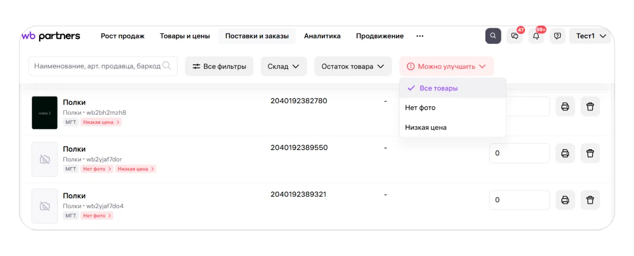Viewport: 634px width, 256px height.
Task: Switch to 'Товары и цены' section
Action: coord(185,36)
